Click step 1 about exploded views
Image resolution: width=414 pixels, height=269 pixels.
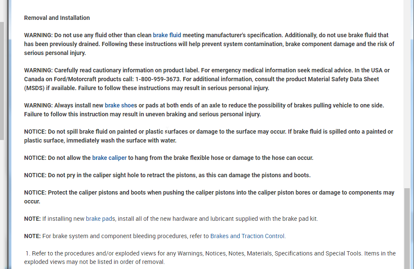[x=210, y=258]
